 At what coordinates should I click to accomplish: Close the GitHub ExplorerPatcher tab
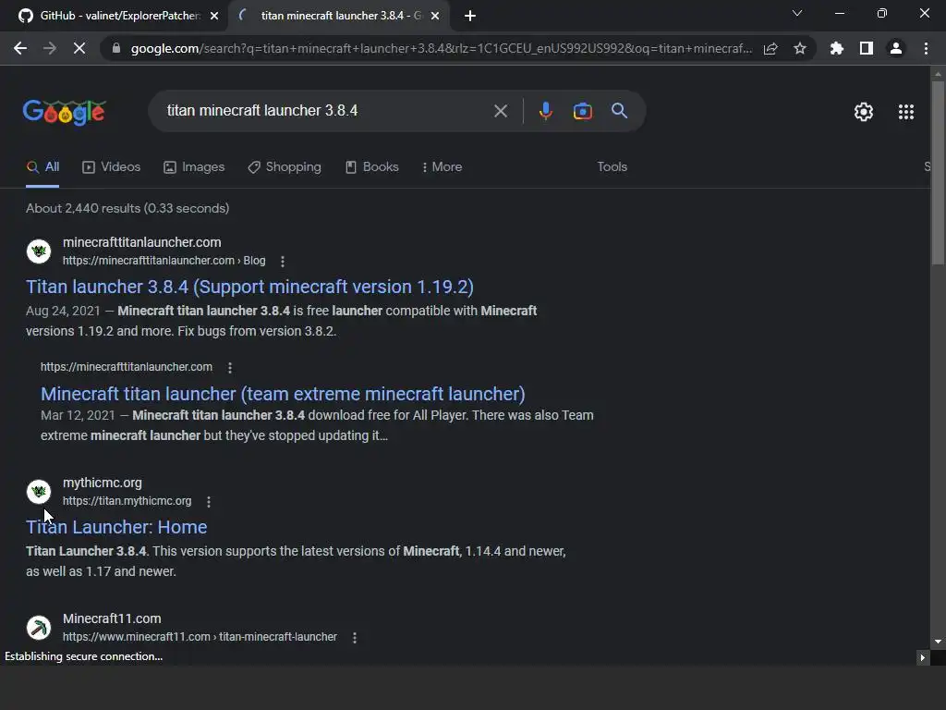[x=214, y=16]
